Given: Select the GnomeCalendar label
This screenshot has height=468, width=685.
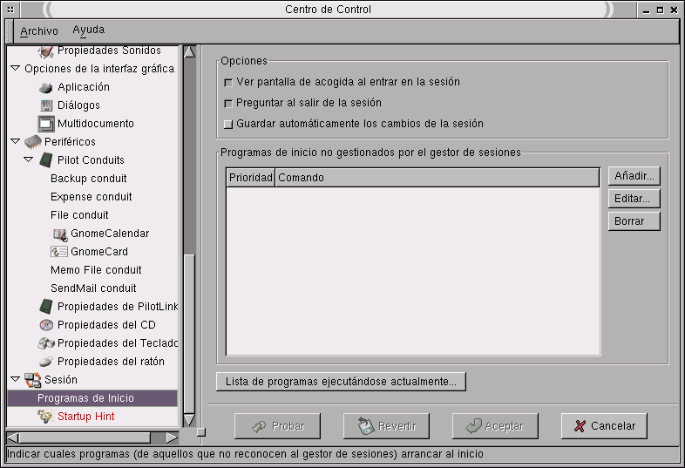Looking at the screenshot, I should pyautogui.click(x=110, y=234).
